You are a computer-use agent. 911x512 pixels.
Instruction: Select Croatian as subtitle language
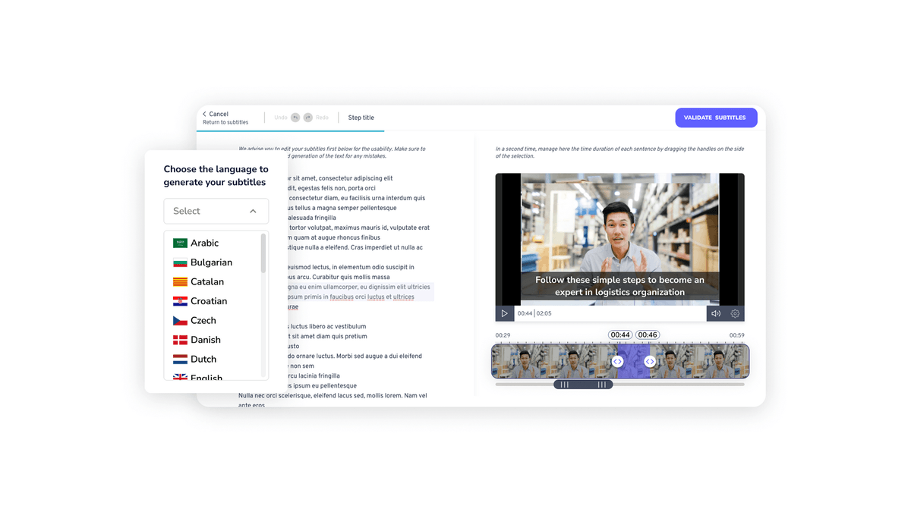(x=209, y=301)
